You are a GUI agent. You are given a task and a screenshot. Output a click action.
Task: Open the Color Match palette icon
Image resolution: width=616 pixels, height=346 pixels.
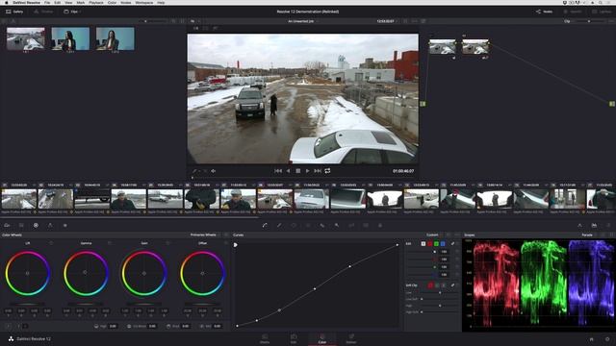pos(21,226)
